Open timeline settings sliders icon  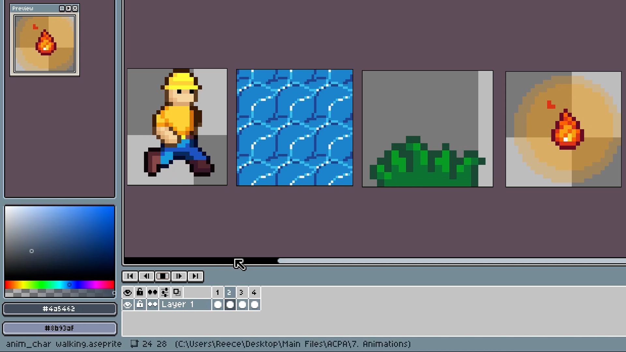click(x=165, y=292)
